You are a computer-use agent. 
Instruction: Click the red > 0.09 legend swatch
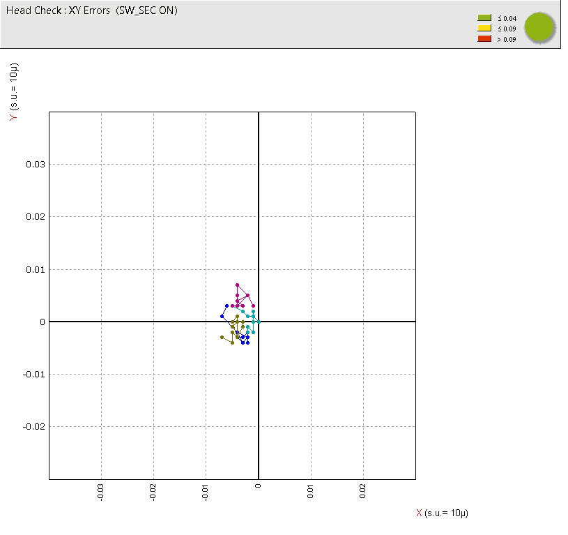coord(484,39)
